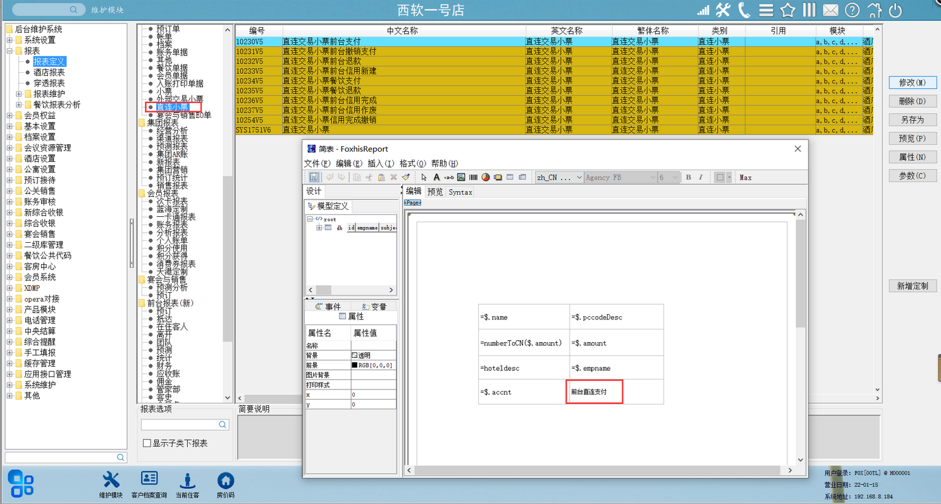Toggle 显示子类下报表 checkbox
Viewport: 941px width, 504px height.
[147, 443]
